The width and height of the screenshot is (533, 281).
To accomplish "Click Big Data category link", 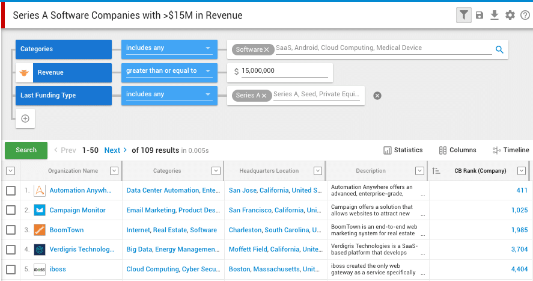I will pos(139,249).
